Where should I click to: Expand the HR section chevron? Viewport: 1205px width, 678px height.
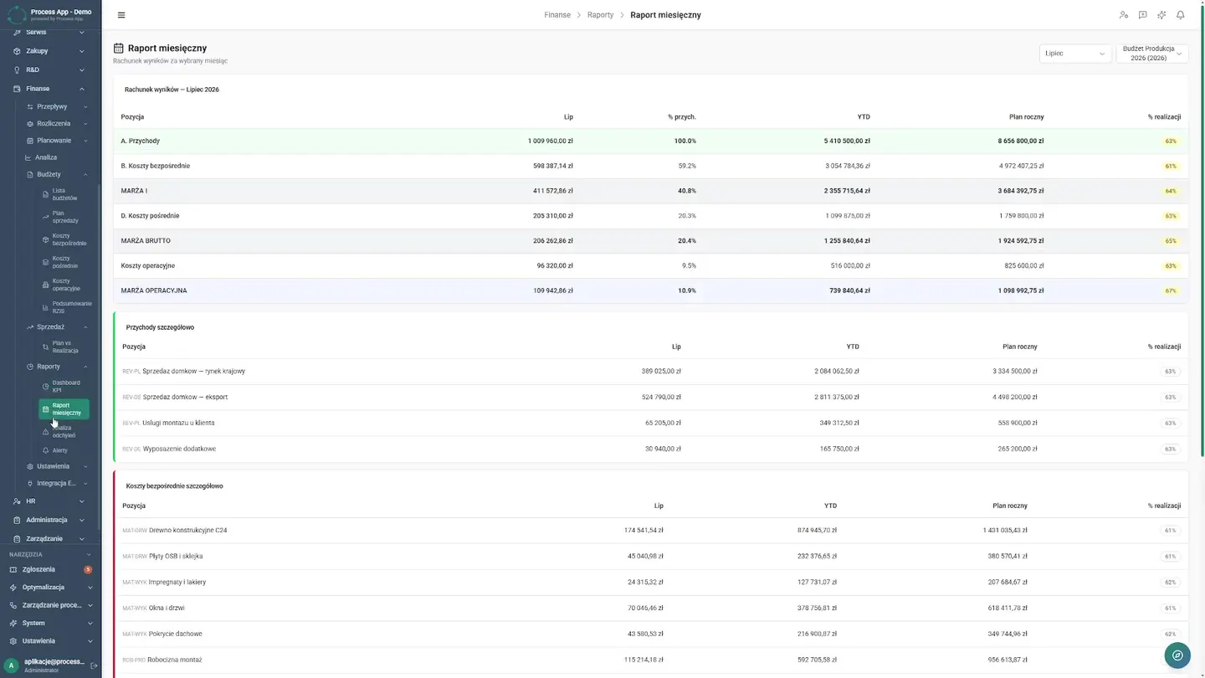click(81, 501)
